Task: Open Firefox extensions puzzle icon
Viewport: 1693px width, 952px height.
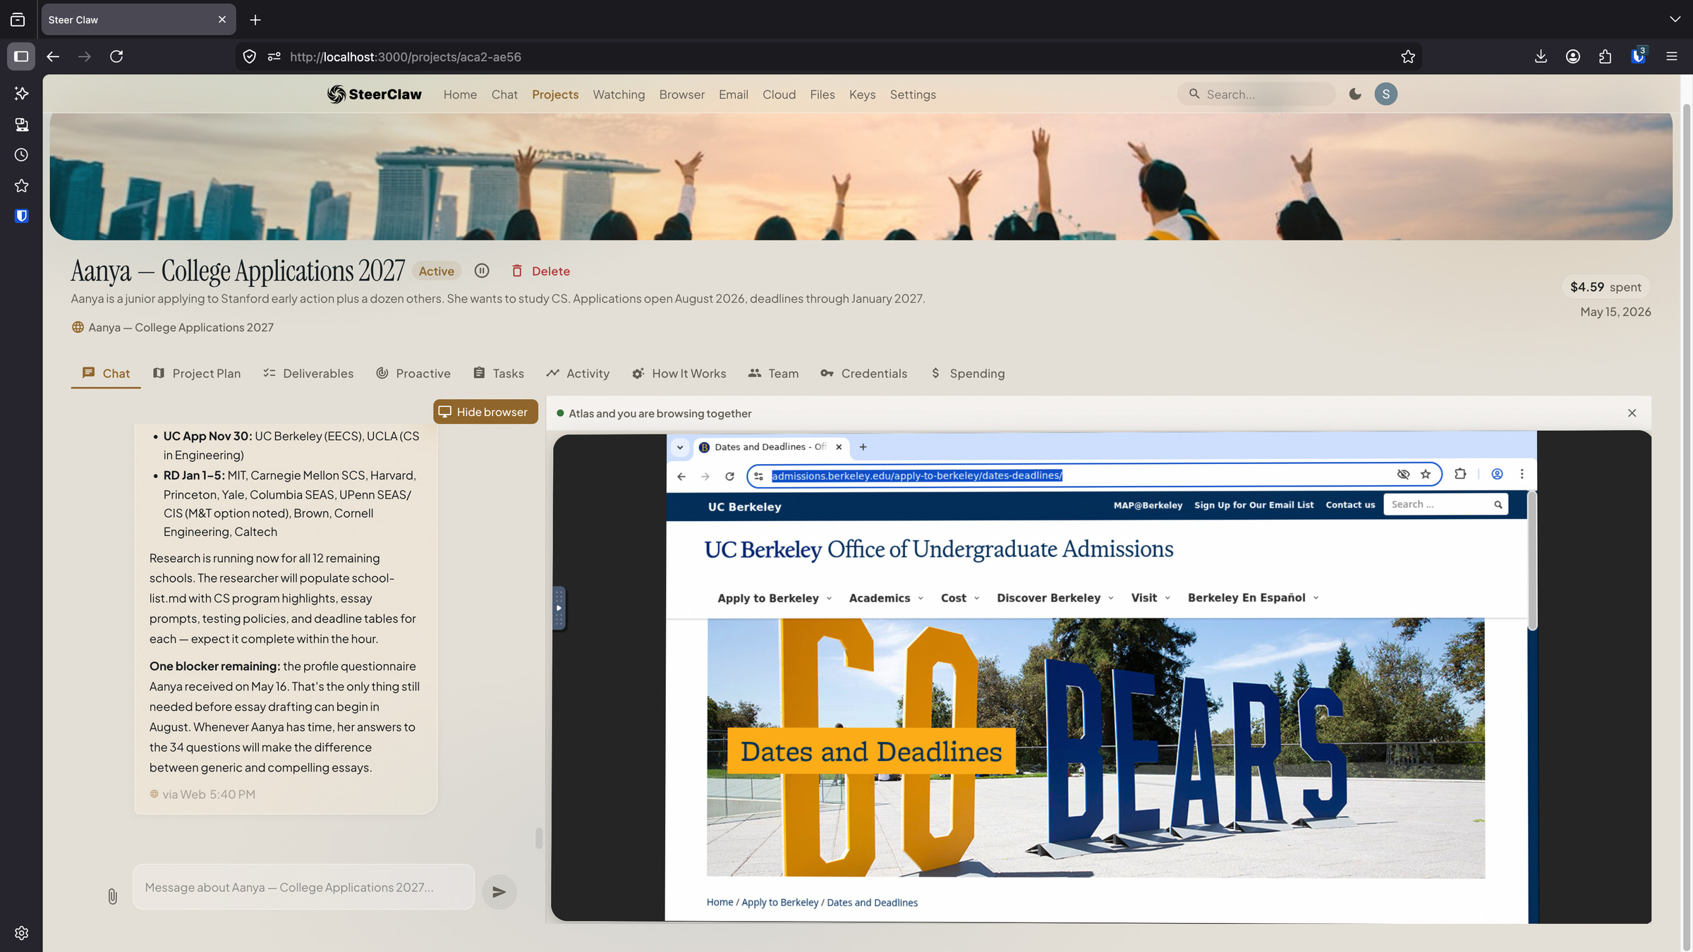Action: [1606, 56]
